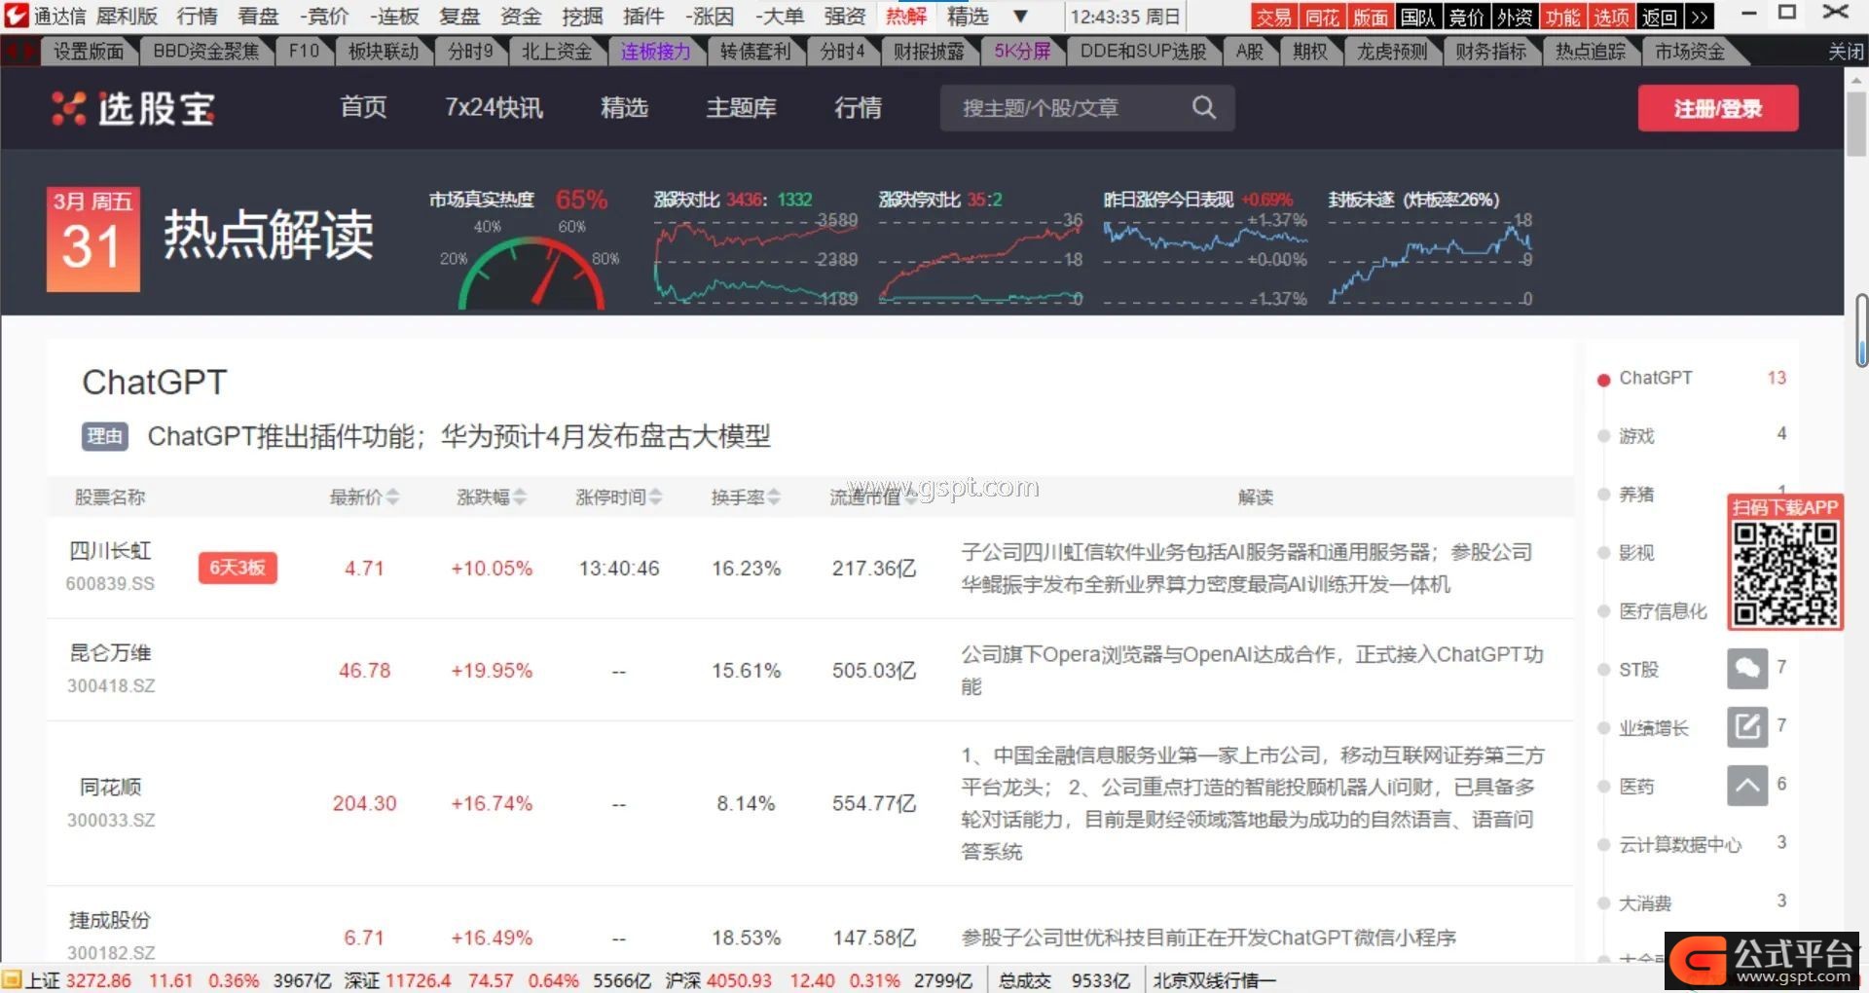Click 北京双线行情一 status entry

click(1214, 980)
